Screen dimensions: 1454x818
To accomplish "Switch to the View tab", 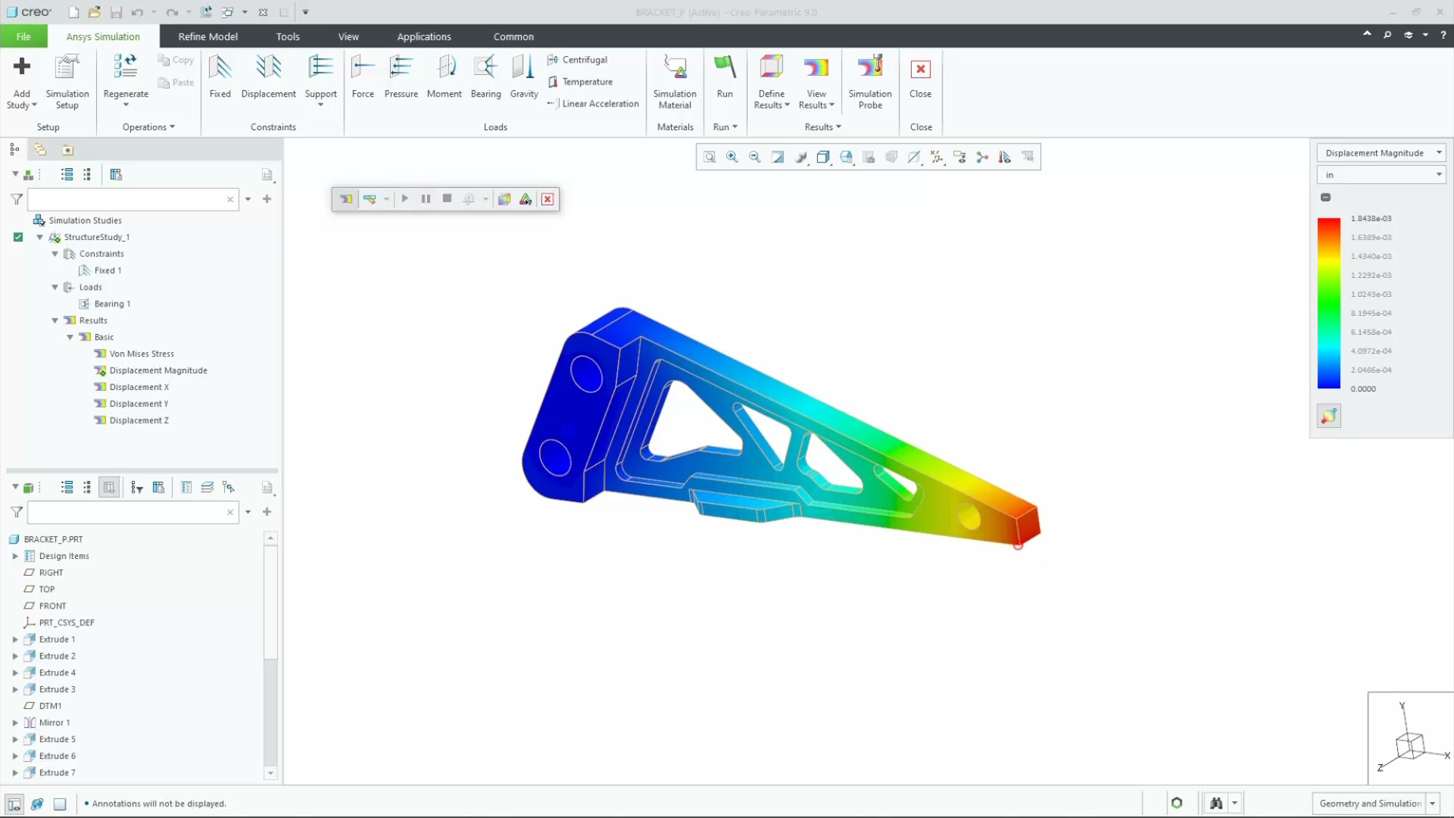I will (348, 36).
